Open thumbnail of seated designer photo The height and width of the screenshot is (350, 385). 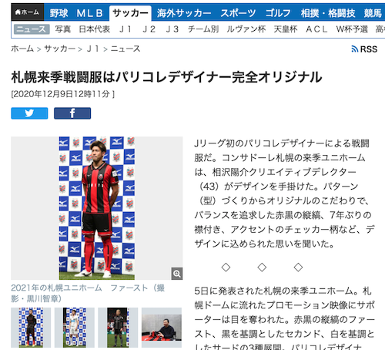[x=162, y=328]
